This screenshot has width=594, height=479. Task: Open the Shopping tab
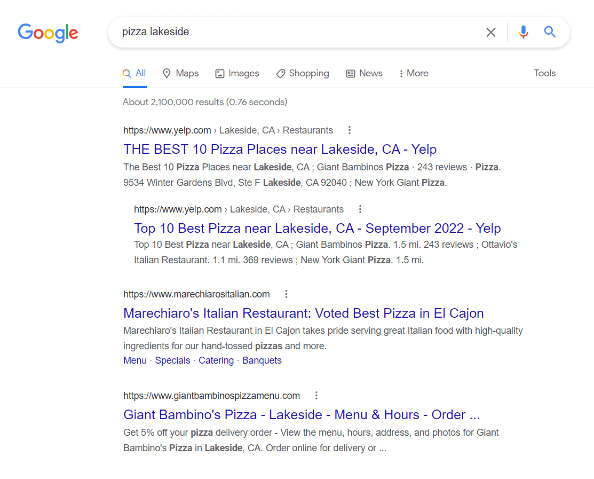click(x=302, y=73)
